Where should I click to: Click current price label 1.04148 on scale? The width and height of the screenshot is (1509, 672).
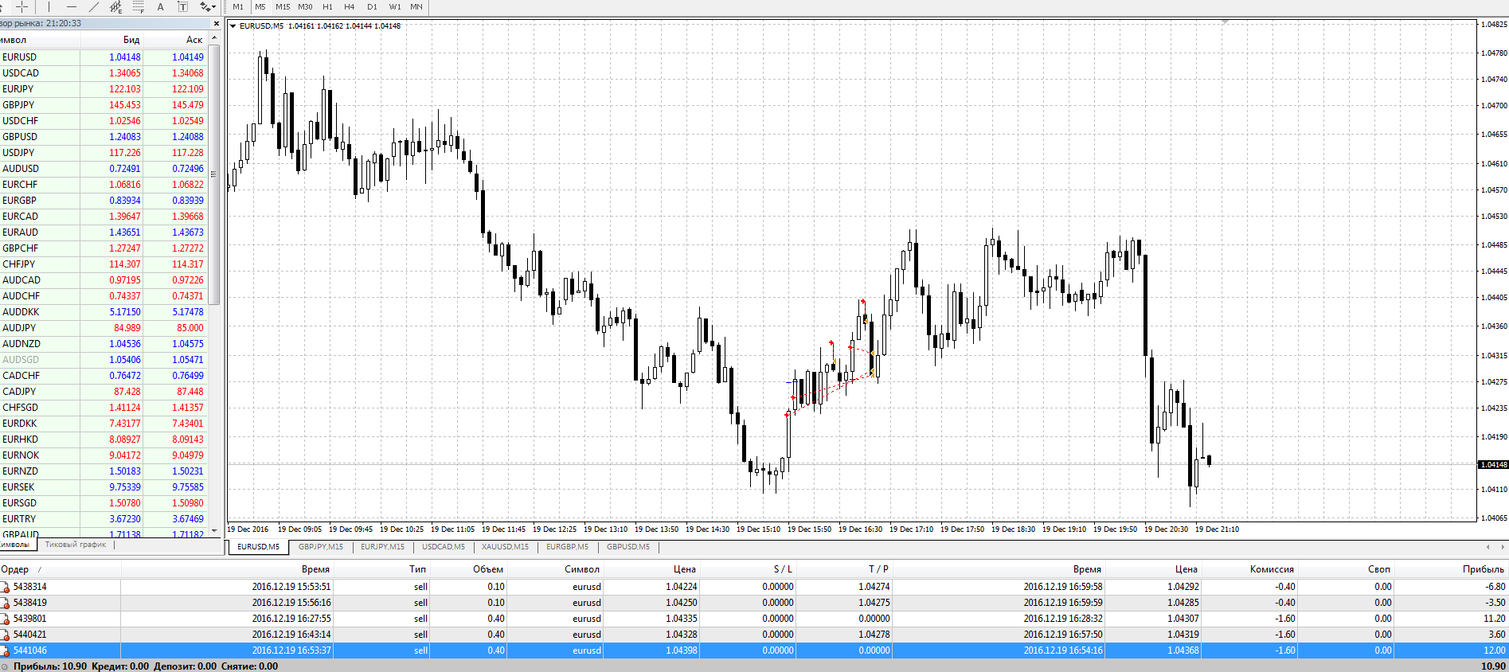pyautogui.click(x=1493, y=464)
